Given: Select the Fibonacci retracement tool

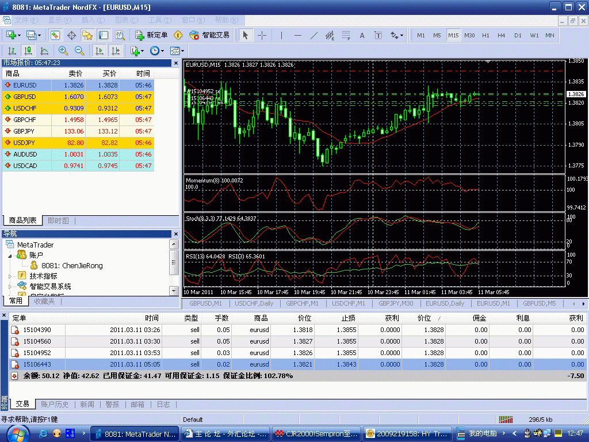Looking at the screenshot, I should click(346, 35).
